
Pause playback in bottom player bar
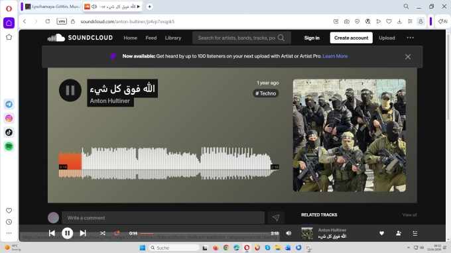67,233
